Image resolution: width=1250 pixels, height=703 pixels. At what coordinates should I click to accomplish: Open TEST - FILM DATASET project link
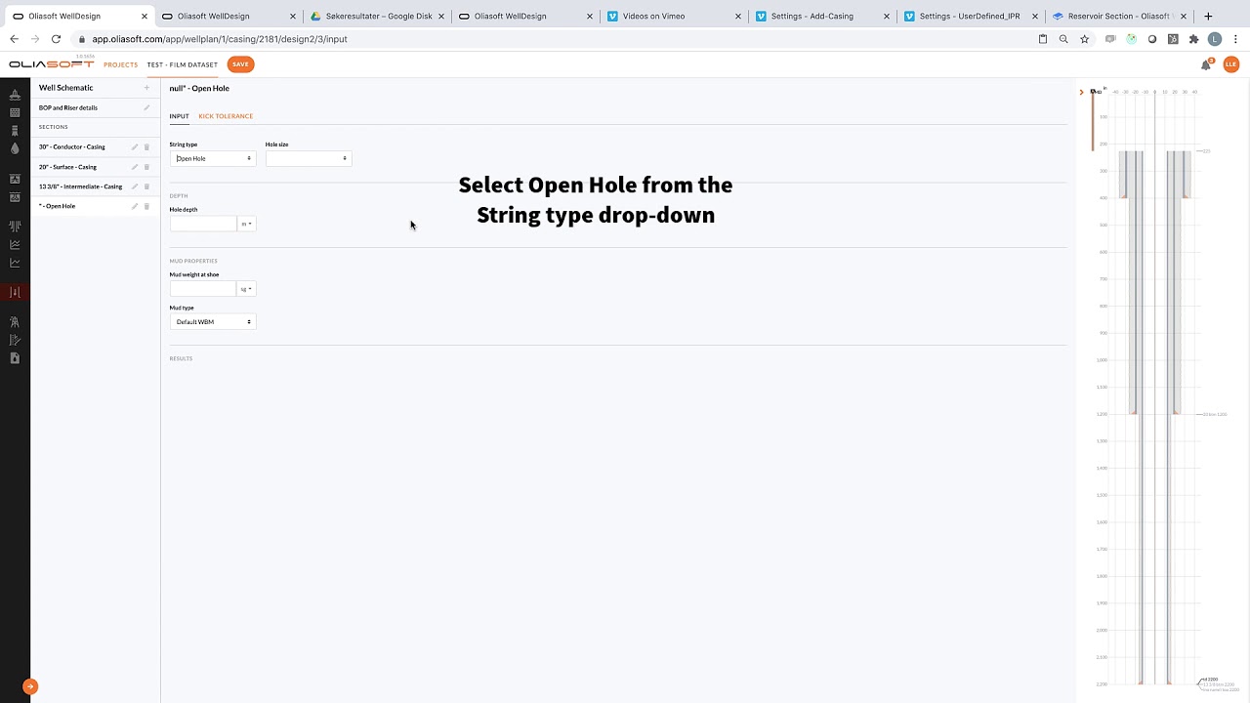(x=183, y=64)
